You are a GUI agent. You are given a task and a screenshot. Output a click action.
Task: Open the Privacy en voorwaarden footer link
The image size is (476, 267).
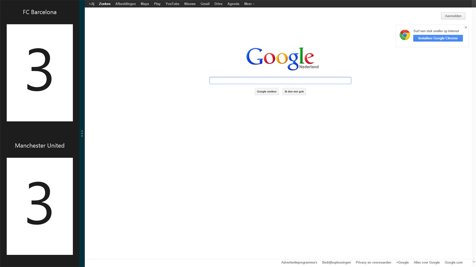(x=373, y=262)
